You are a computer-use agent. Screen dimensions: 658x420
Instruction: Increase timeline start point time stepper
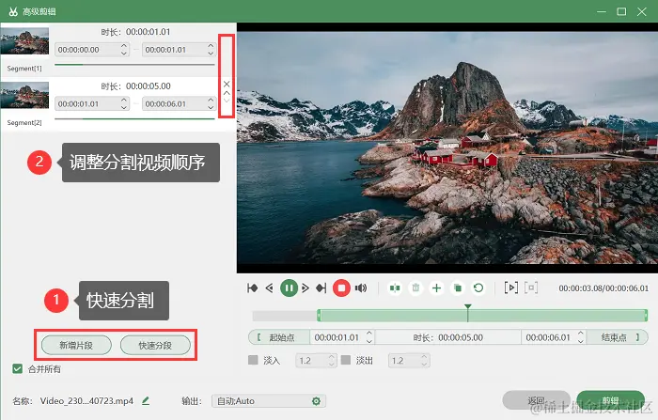[x=368, y=334]
